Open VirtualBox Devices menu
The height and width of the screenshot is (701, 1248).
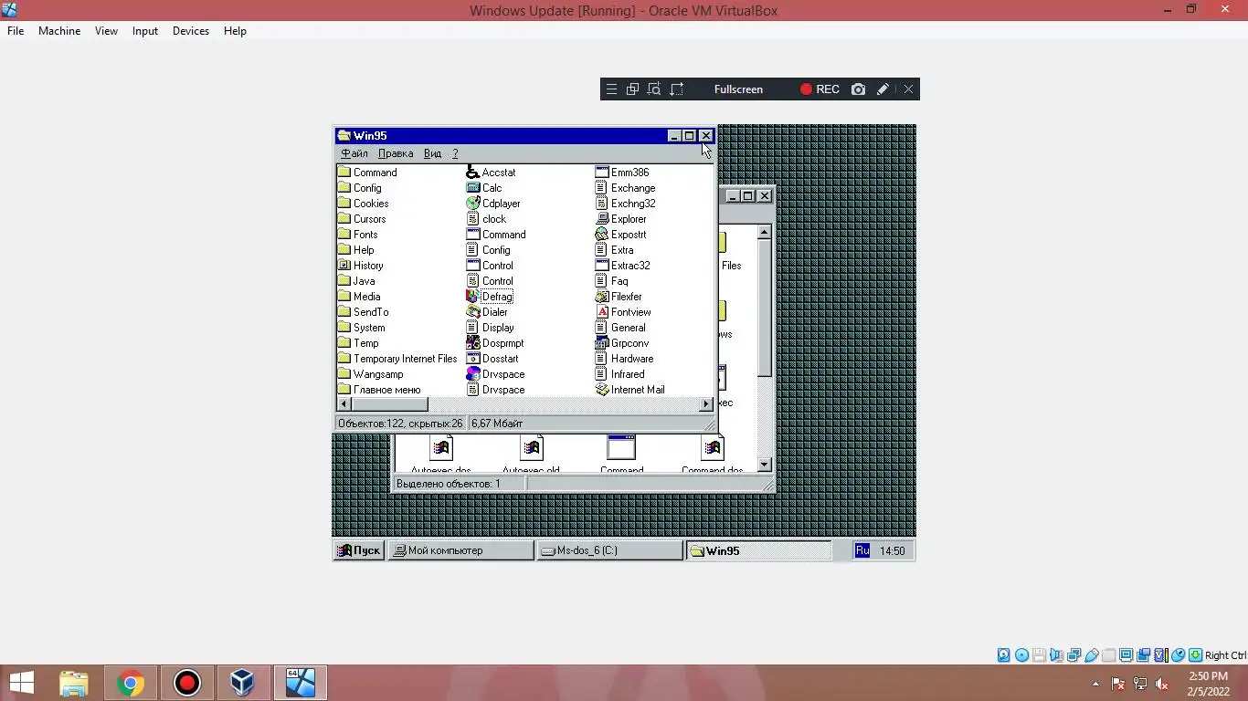point(191,31)
